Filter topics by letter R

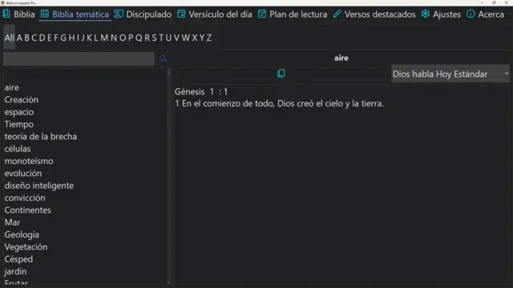147,38
